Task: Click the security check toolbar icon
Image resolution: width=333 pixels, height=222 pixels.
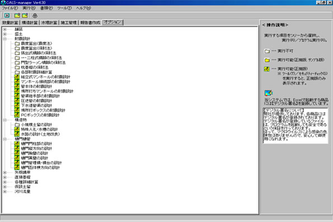Action: coord(35,16)
